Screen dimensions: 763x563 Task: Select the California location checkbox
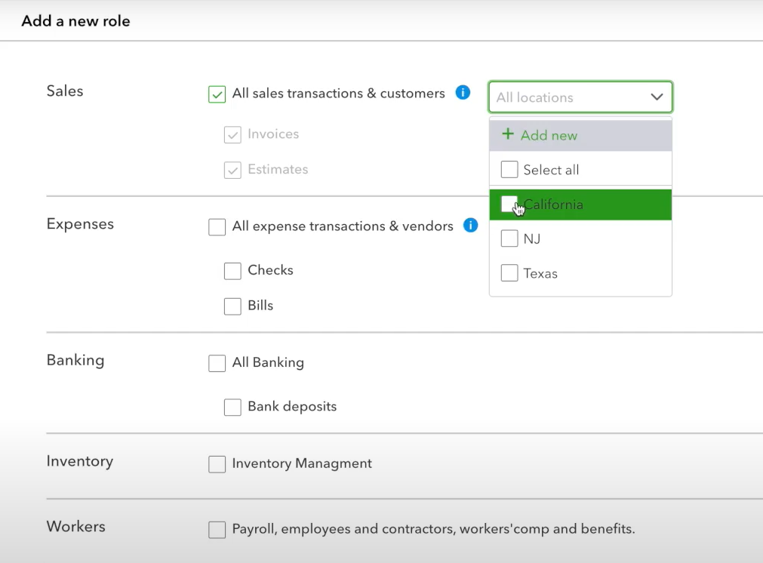pos(509,204)
